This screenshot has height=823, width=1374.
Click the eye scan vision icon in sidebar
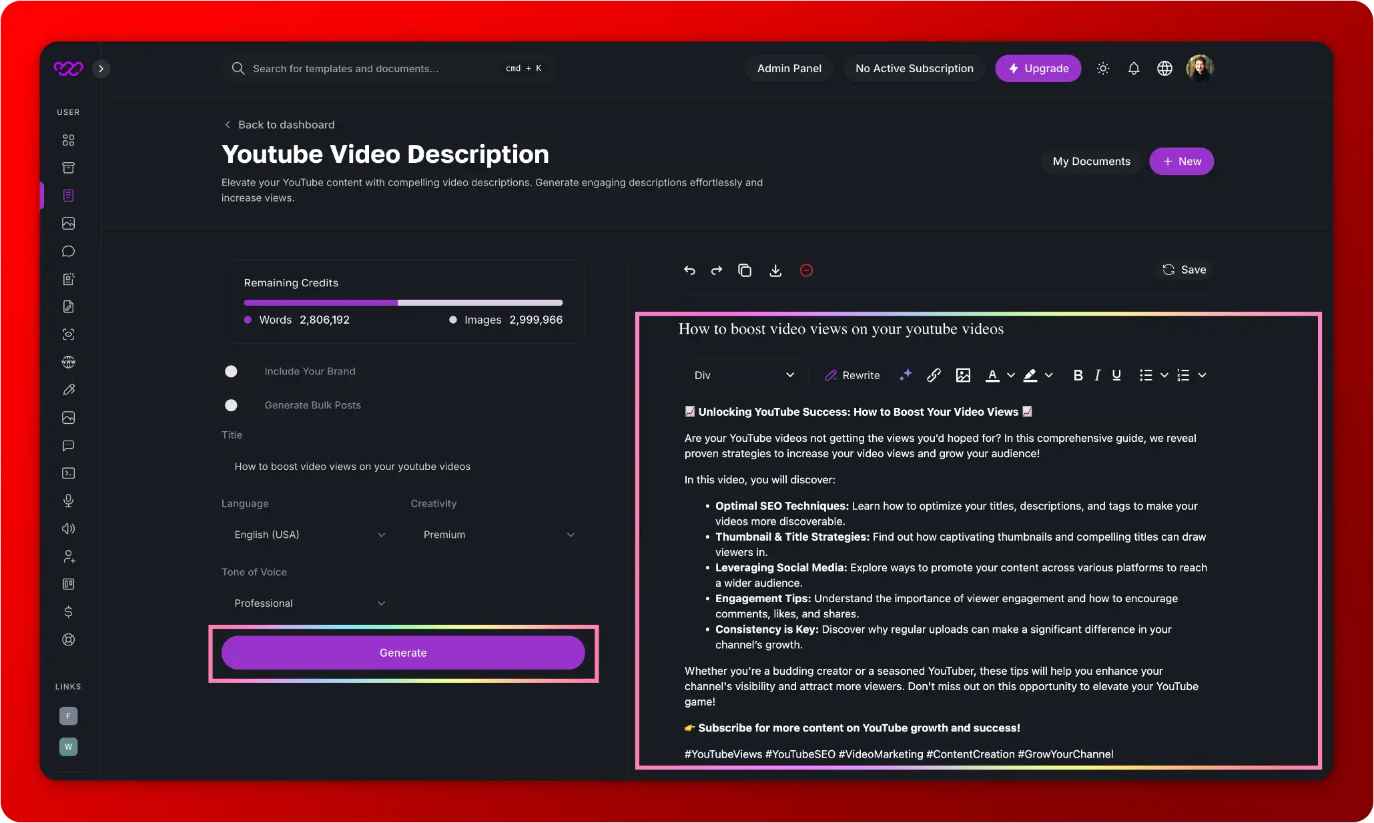coord(68,334)
